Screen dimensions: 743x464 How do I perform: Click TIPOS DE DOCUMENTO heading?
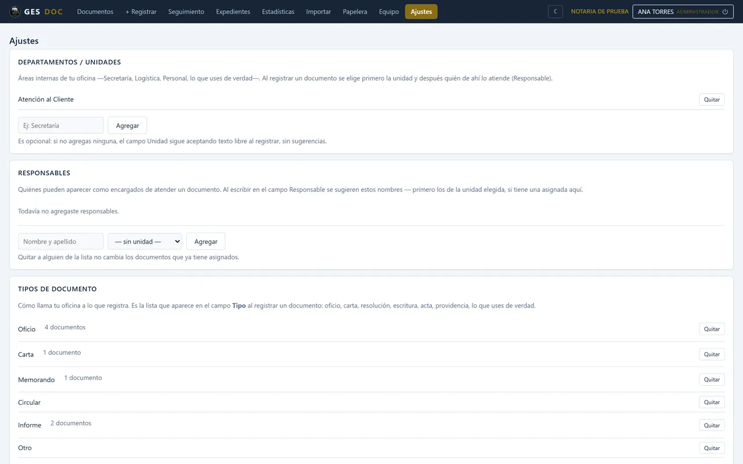click(x=57, y=289)
